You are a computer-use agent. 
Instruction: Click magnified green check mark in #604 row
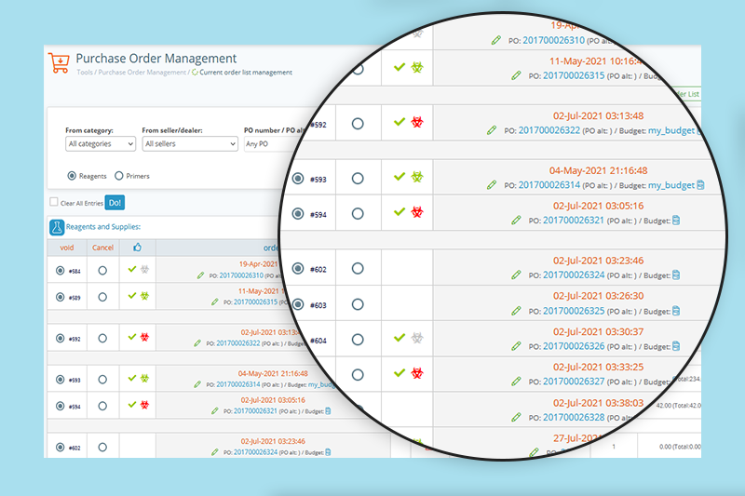click(400, 338)
